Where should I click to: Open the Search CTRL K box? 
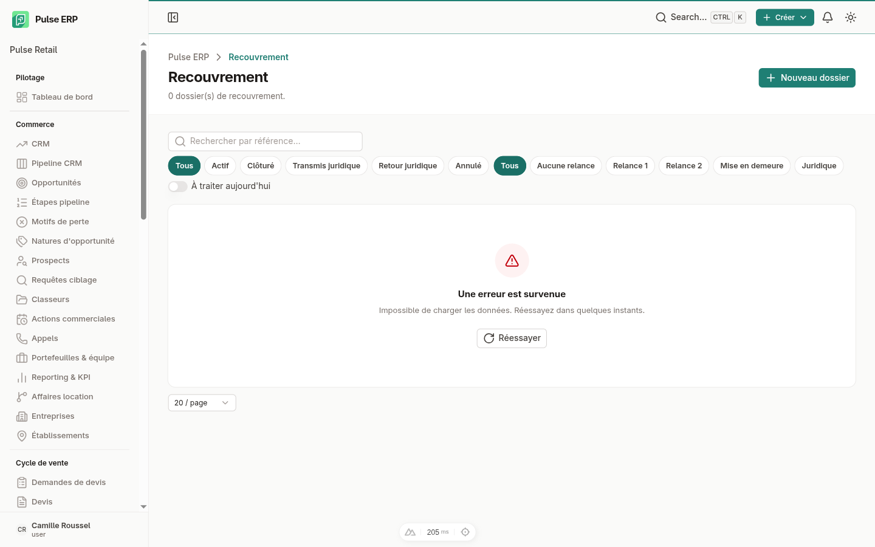pyautogui.click(x=700, y=18)
